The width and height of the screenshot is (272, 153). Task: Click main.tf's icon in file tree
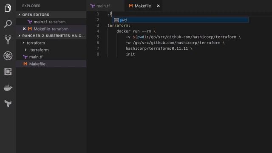25,57
